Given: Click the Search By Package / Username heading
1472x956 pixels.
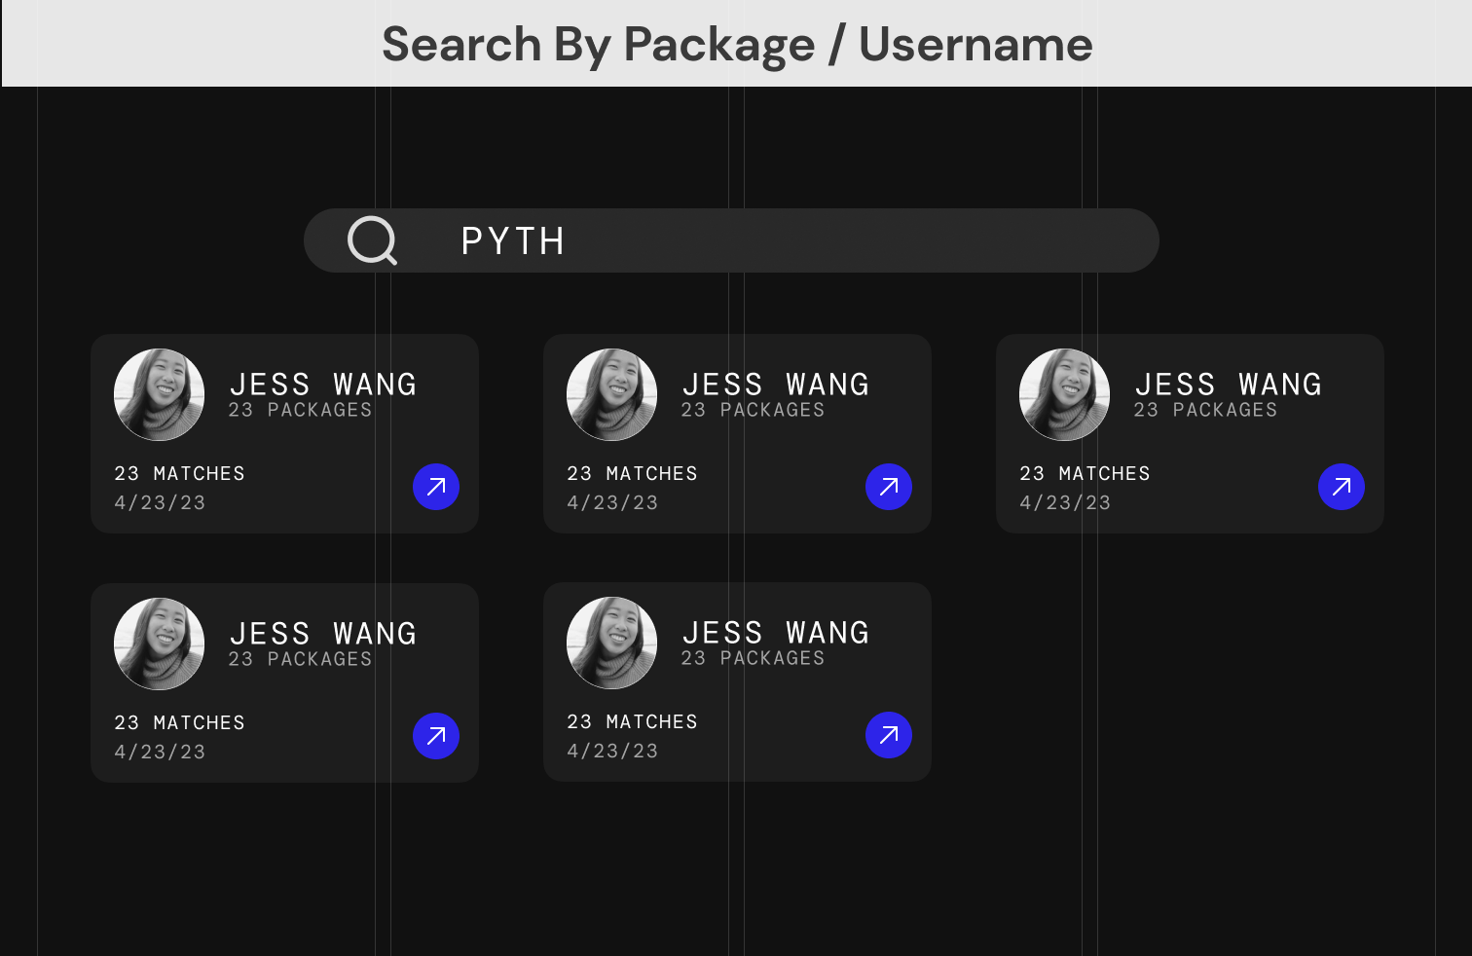Looking at the screenshot, I should [x=737, y=45].
